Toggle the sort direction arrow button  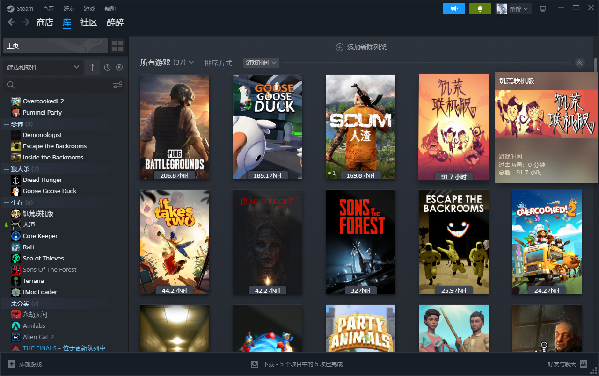(92, 67)
